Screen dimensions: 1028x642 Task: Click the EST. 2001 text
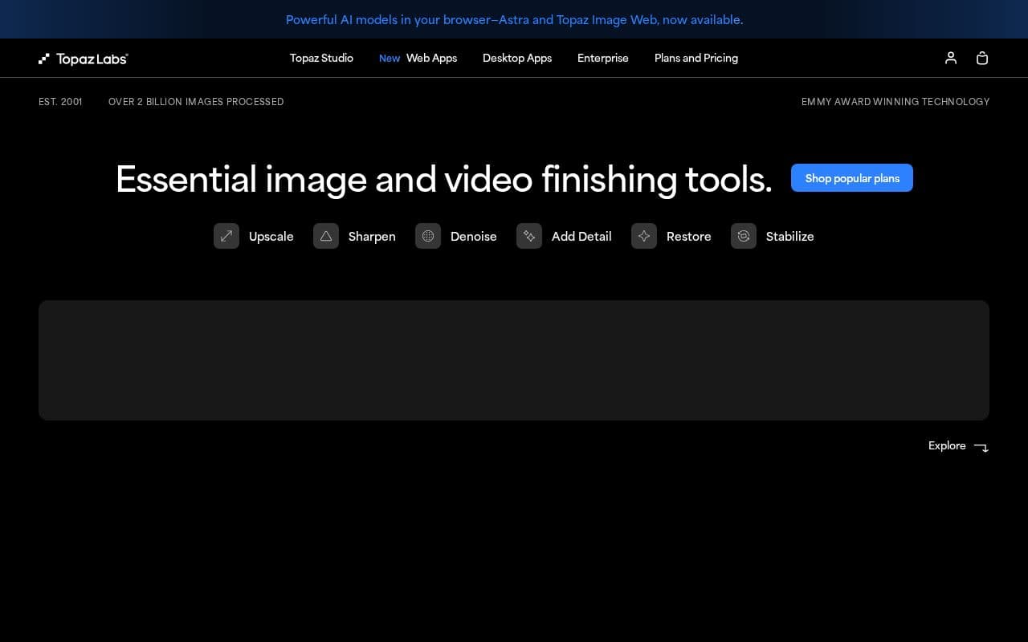[x=60, y=102]
